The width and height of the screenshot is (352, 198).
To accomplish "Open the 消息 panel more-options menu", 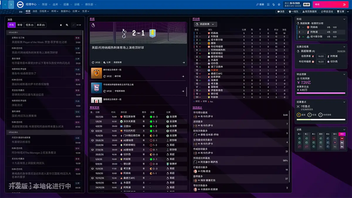I will click(79, 25).
